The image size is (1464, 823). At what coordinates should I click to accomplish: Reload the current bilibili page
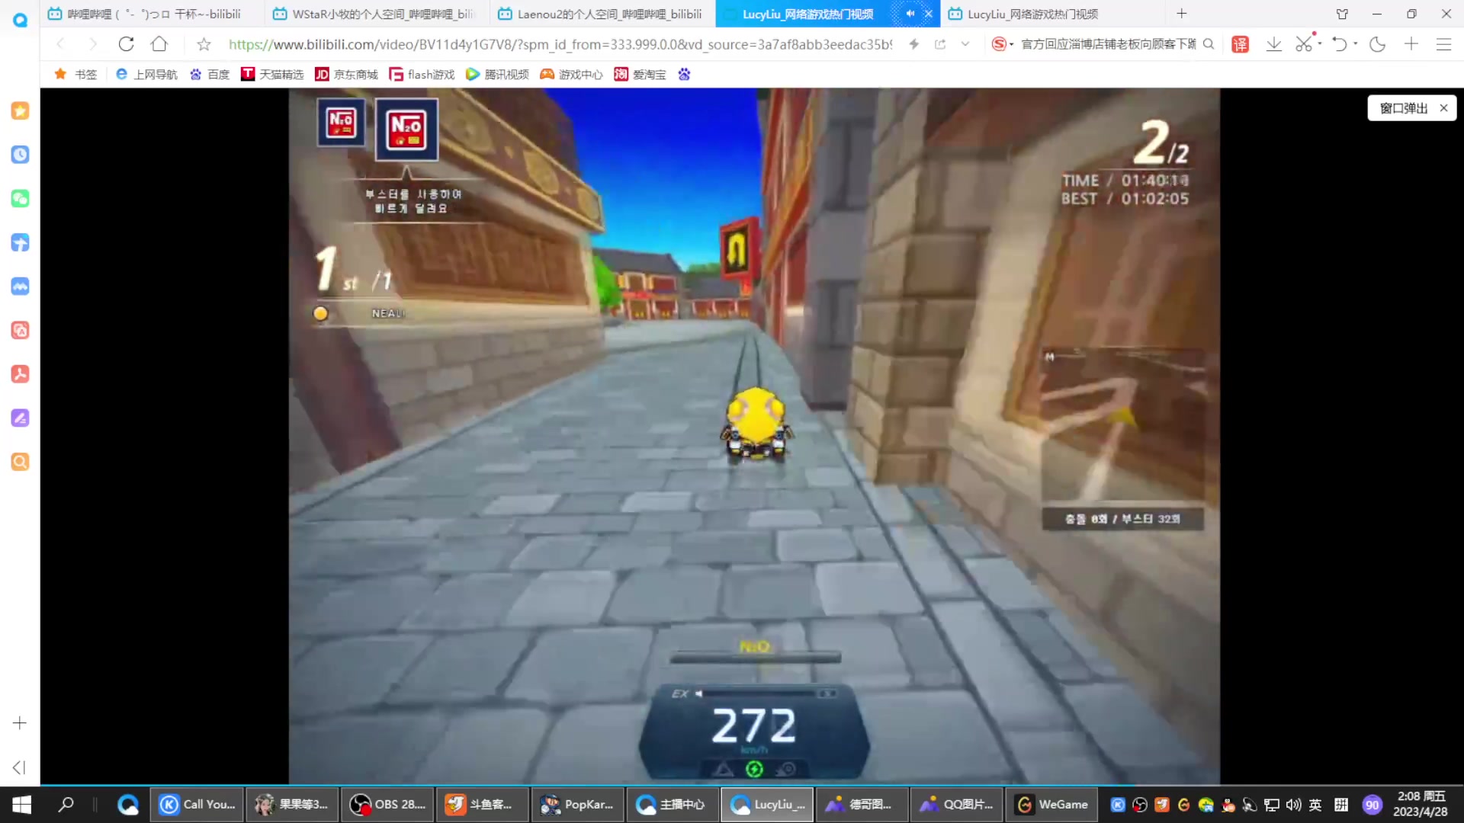click(126, 44)
